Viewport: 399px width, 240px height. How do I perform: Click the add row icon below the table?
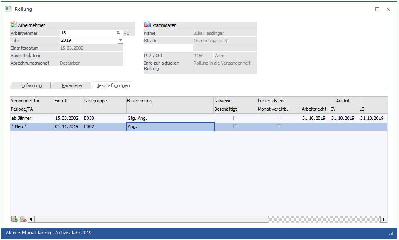pyautogui.click(x=14, y=219)
